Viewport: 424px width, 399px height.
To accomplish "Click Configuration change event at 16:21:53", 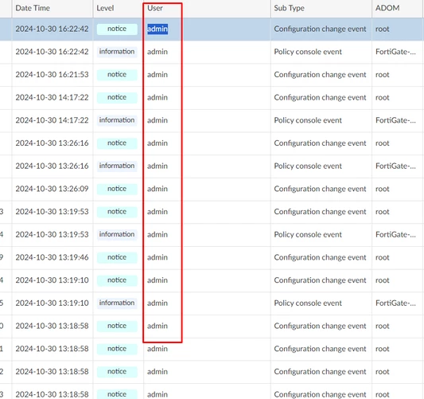I will 320,74.
